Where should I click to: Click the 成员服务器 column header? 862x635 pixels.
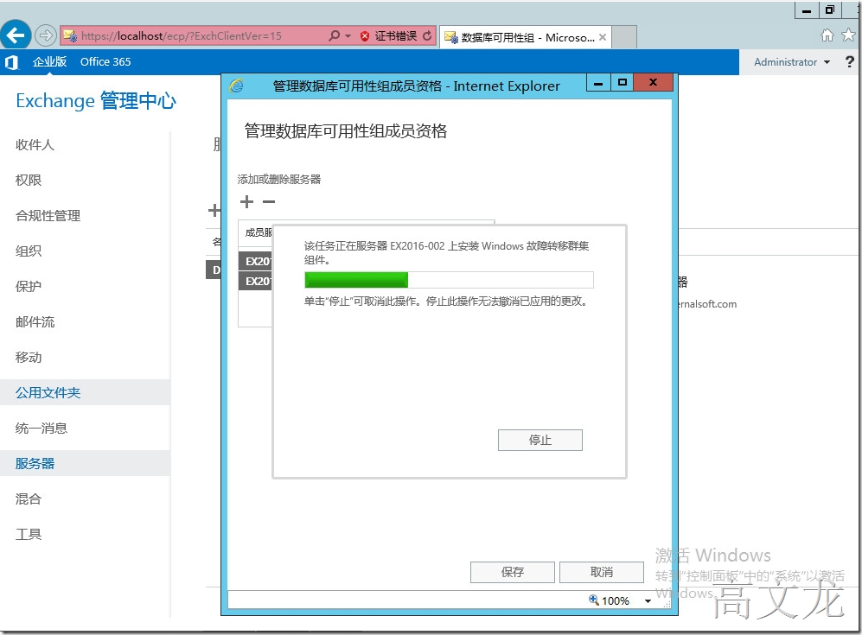259,232
